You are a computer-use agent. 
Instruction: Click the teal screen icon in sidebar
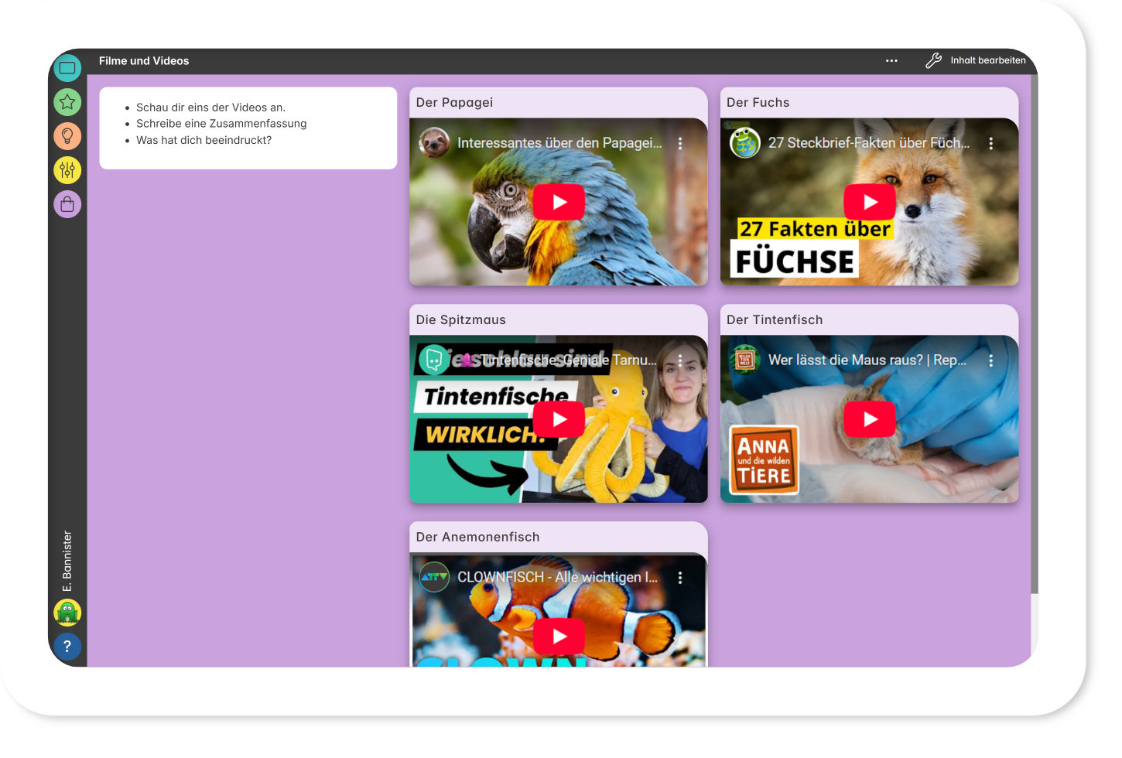coord(67,68)
